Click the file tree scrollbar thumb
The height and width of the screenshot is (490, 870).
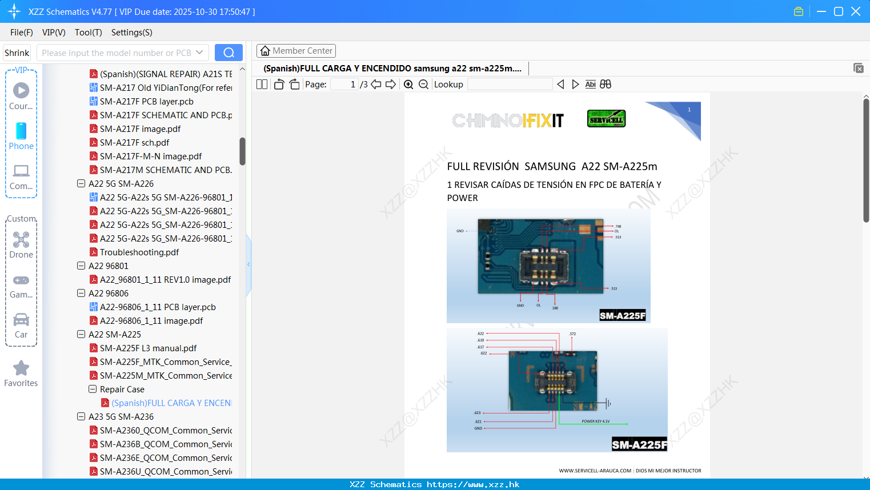point(242,151)
